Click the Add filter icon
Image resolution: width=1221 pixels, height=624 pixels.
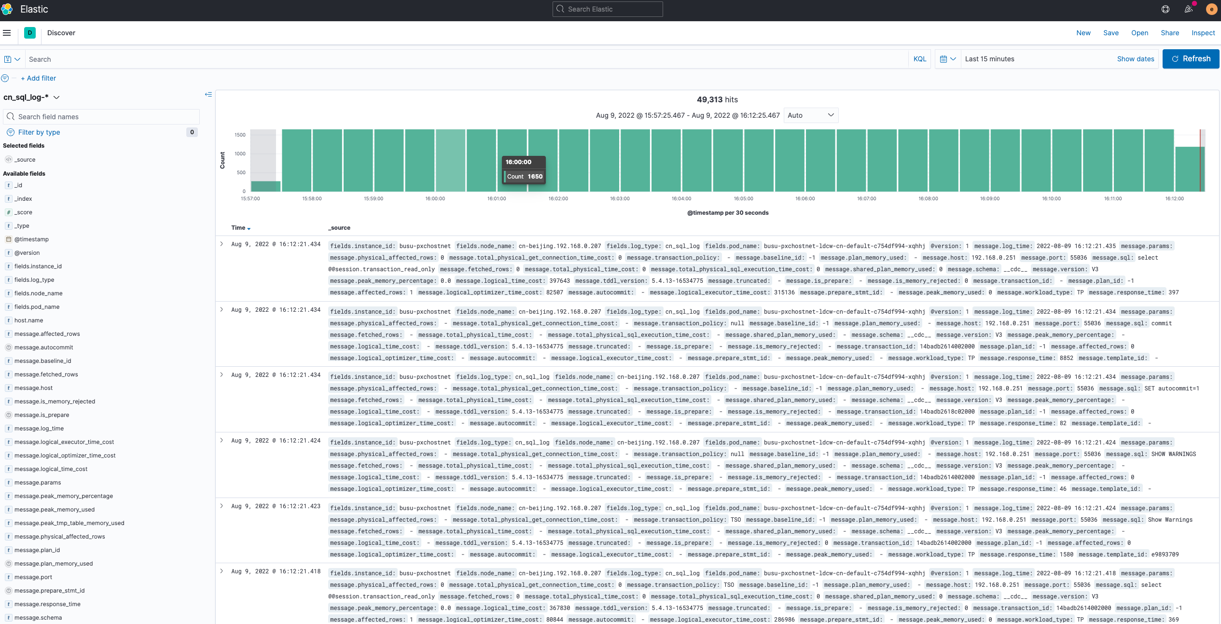[37, 78]
